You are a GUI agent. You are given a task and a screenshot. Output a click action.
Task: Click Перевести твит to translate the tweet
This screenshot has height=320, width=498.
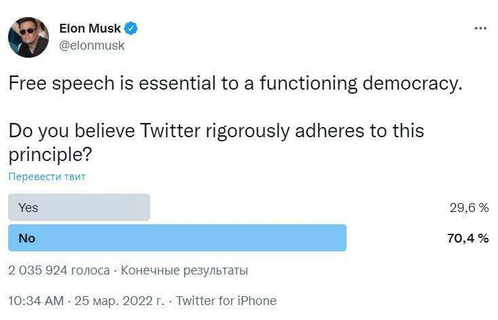(47, 177)
